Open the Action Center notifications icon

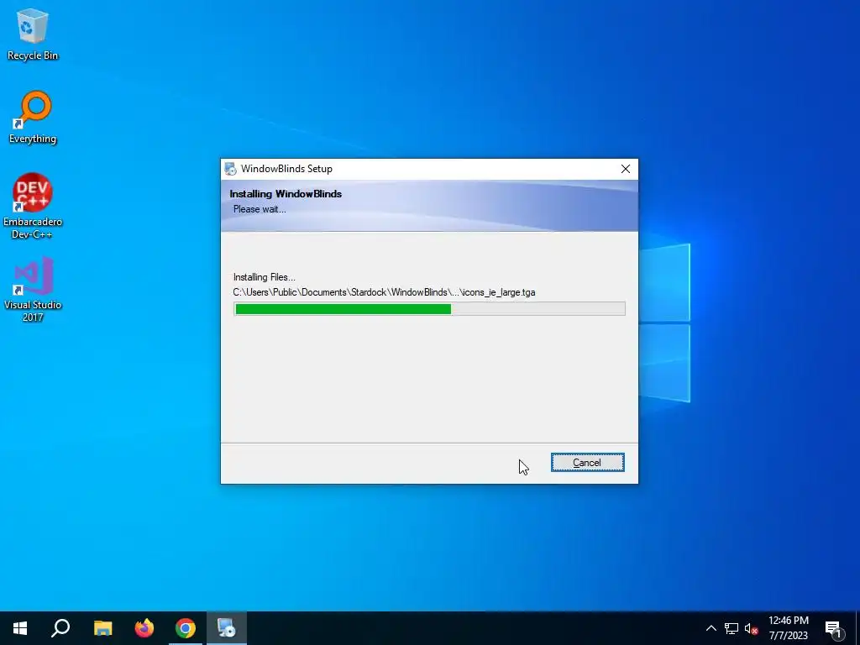point(833,628)
